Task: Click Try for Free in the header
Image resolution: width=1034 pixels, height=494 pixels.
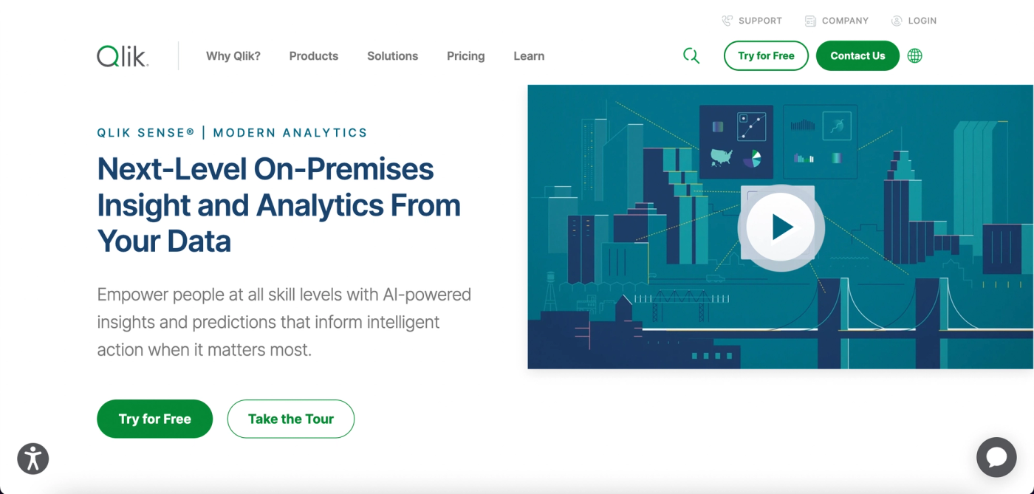Action: 766,55
